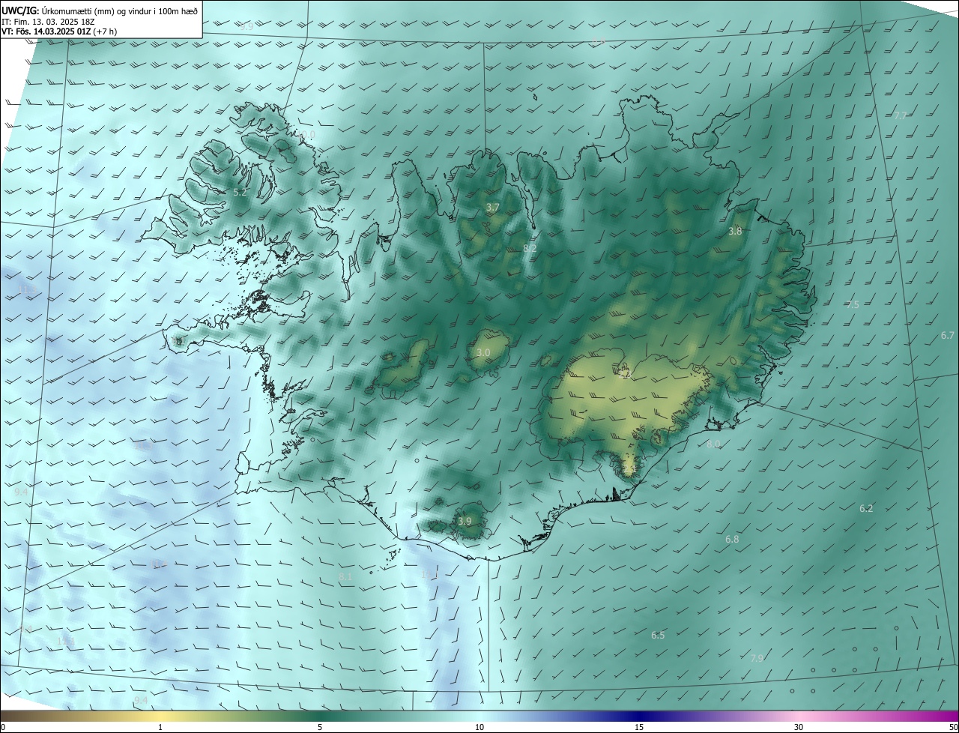Click the 3.9 value on the southern glacier
This screenshot has width=959, height=733.
point(465,521)
